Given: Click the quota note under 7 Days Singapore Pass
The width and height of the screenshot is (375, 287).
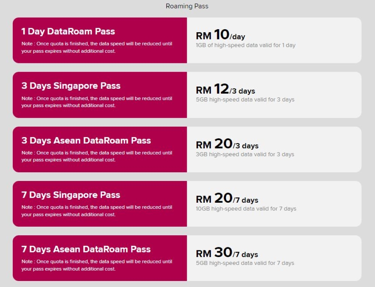Looking at the screenshot, I should coord(97,211).
